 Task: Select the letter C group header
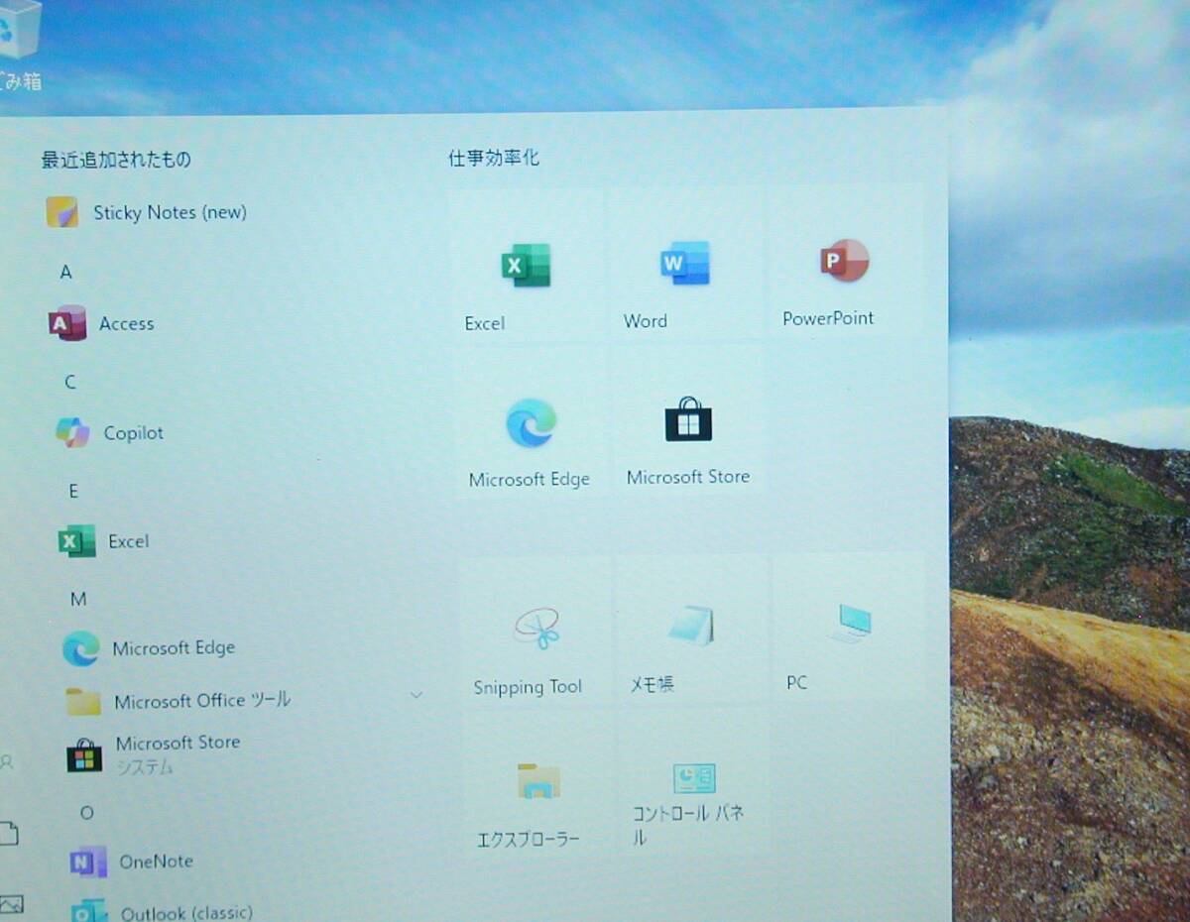click(x=70, y=382)
